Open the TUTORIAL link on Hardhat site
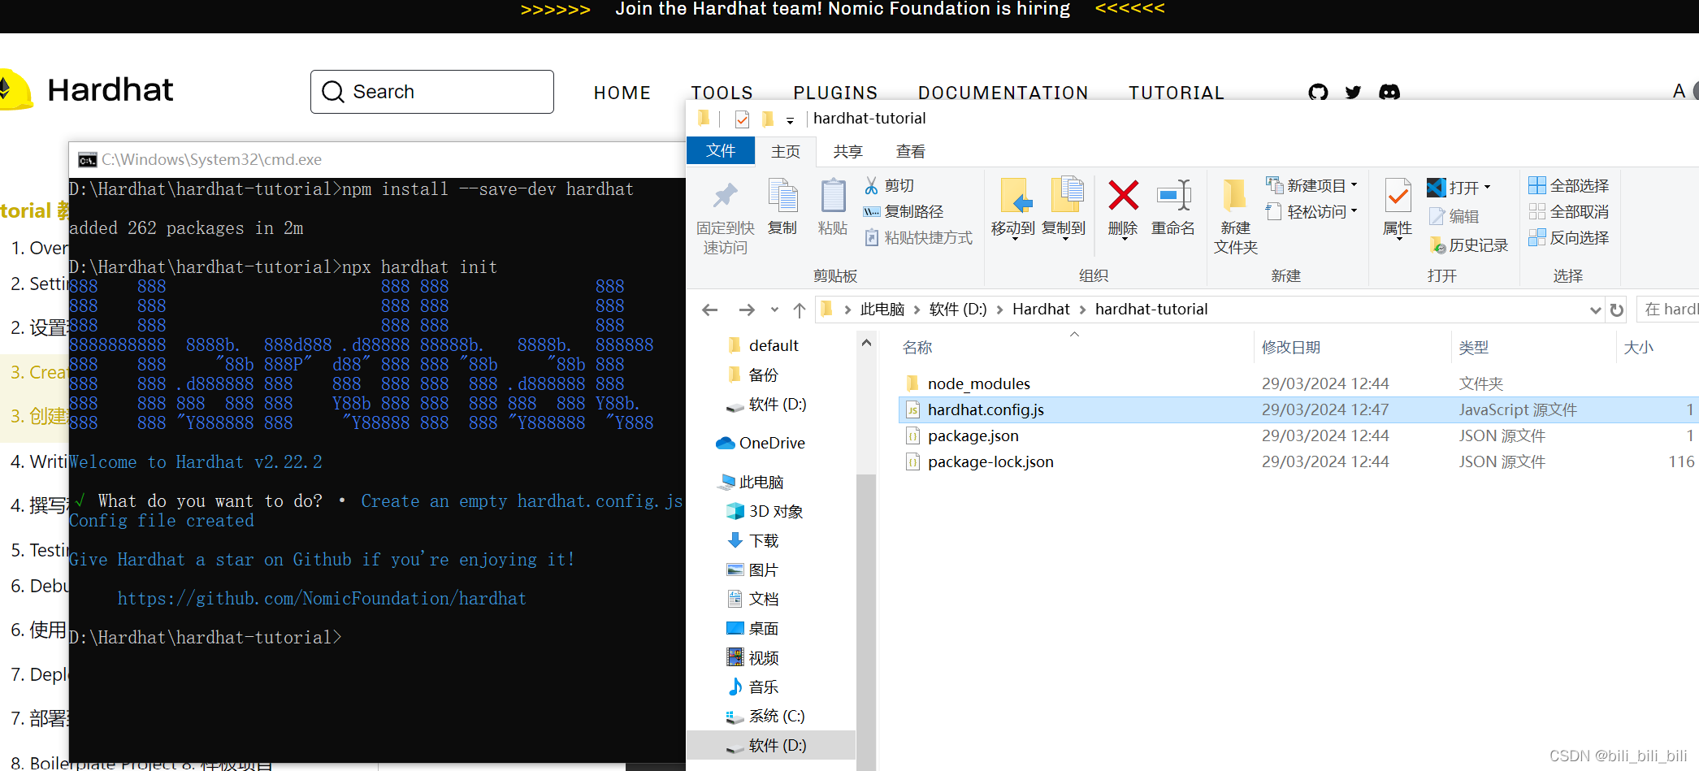 1176,93
